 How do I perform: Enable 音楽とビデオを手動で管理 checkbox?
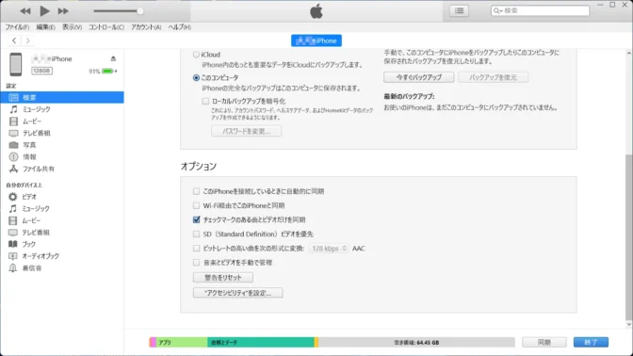(196, 263)
